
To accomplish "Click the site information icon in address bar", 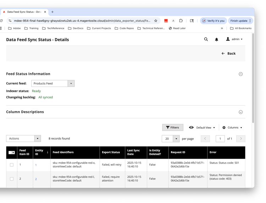I will [x=10, y=21].
